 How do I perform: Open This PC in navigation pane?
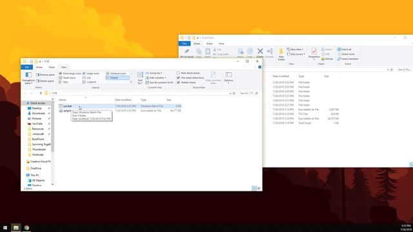click(34, 175)
